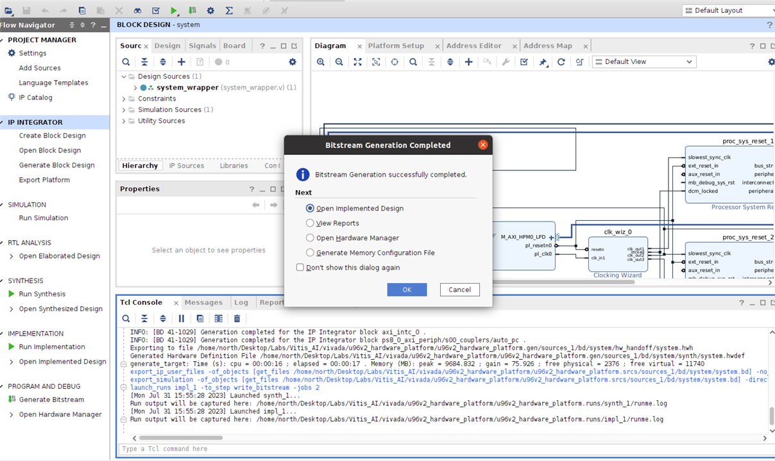775x461 pixels.
Task: Expand Open Elaborated Design in Flow Navigator
Action: (12, 256)
